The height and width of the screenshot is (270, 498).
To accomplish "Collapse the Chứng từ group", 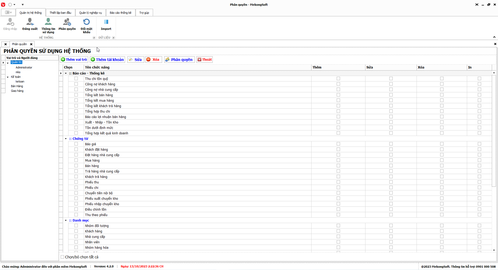I will click(x=66, y=139).
